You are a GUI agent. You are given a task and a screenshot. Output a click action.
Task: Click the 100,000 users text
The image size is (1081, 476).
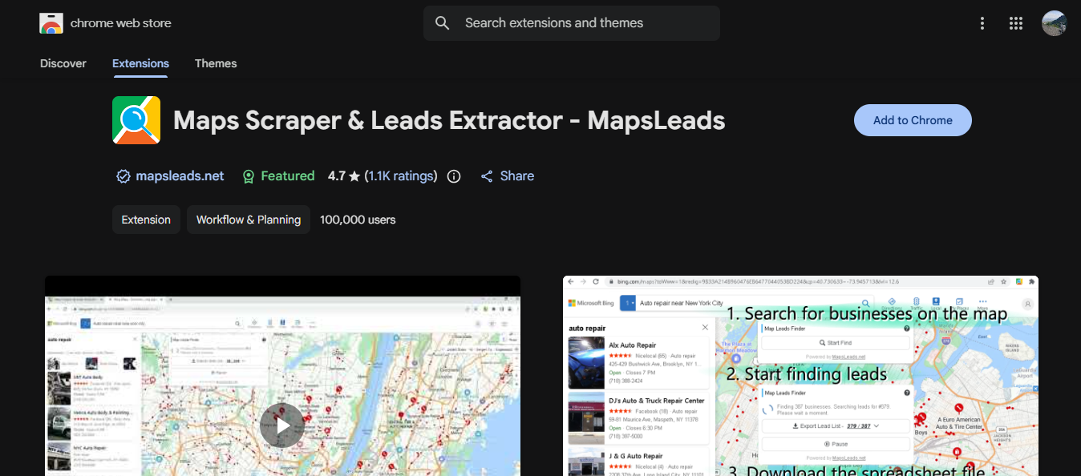pyautogui.click(x=358, y=220)
